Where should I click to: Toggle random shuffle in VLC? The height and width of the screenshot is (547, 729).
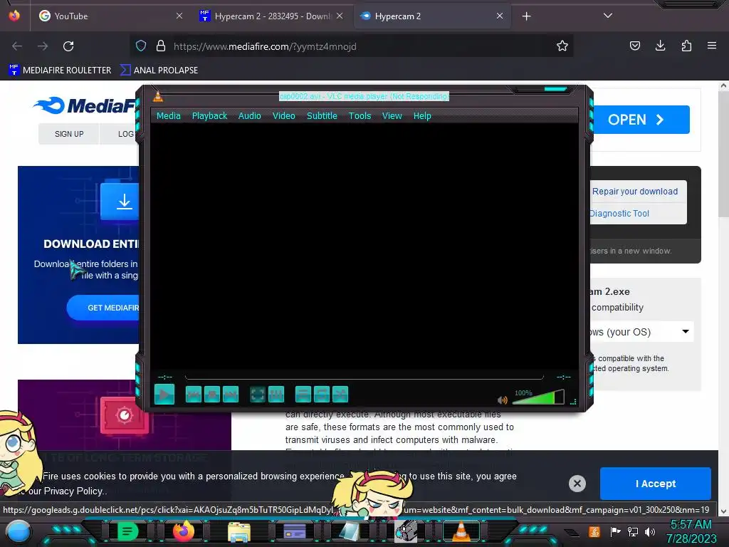pos(340,395)
